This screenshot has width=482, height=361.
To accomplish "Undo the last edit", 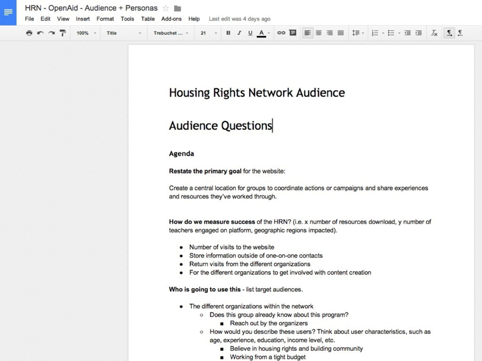I will [x=40, y=33].
